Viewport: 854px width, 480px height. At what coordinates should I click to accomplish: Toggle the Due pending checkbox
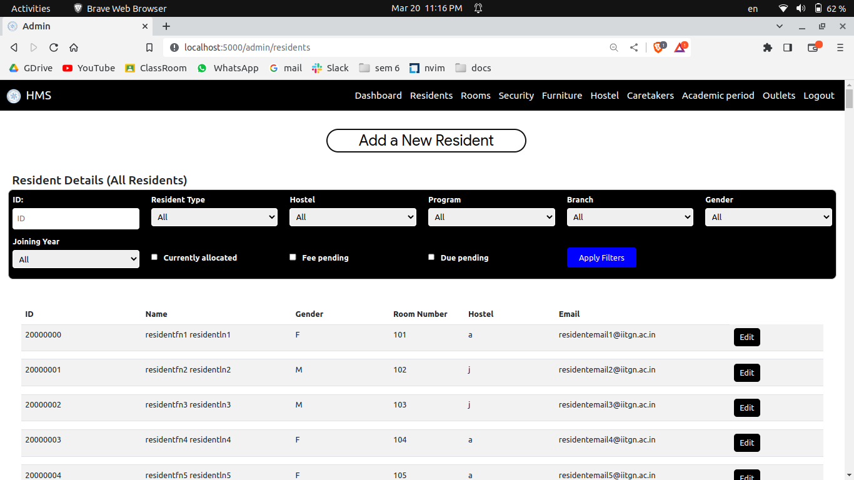(431, 256)
